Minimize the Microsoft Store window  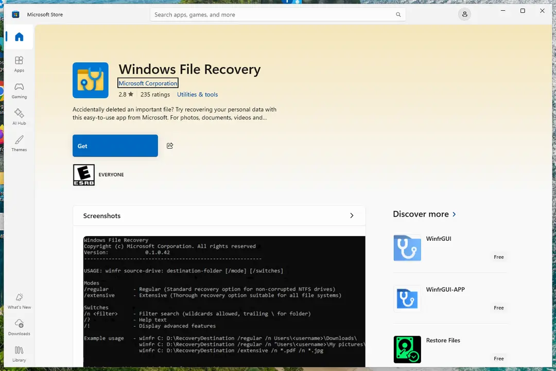503,11
